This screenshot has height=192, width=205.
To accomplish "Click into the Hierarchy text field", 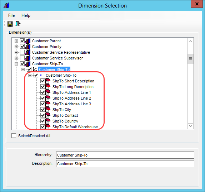I will (x=125, y=155).
